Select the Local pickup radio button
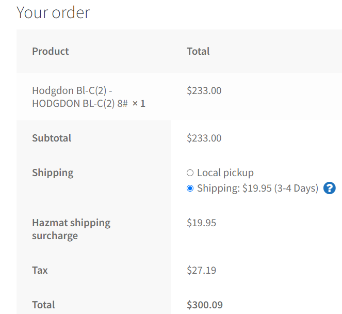The width and height of the screenshot is (342, 314). 190,173
